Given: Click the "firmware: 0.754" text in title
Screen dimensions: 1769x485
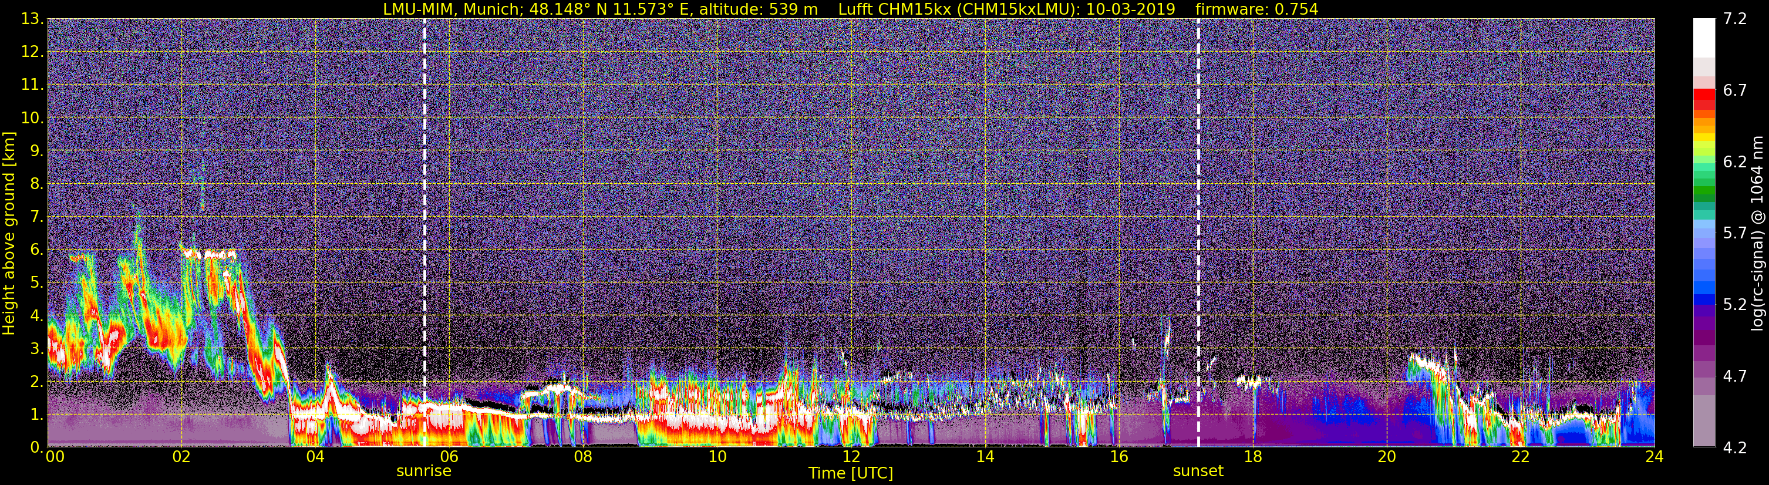Looking at the screenshot, I should pos(1256,9).
